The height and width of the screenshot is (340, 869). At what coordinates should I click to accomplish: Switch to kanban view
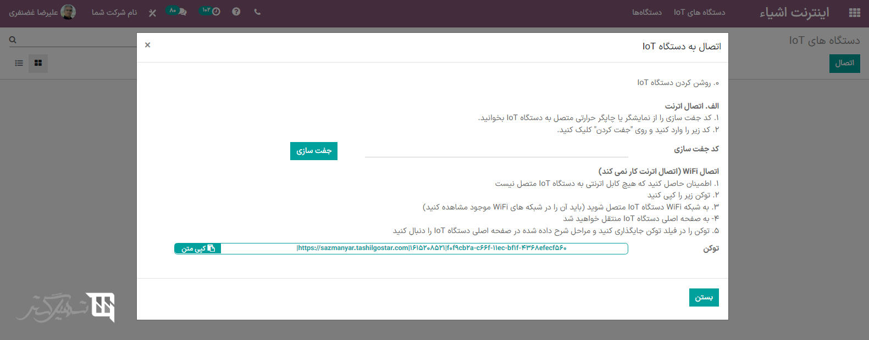click(x=38, y=64)
